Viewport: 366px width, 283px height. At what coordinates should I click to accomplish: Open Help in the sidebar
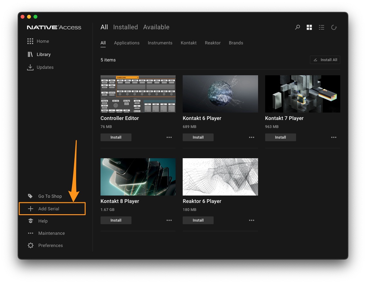43,221
